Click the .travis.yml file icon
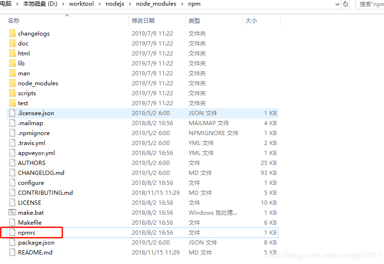 12,143
